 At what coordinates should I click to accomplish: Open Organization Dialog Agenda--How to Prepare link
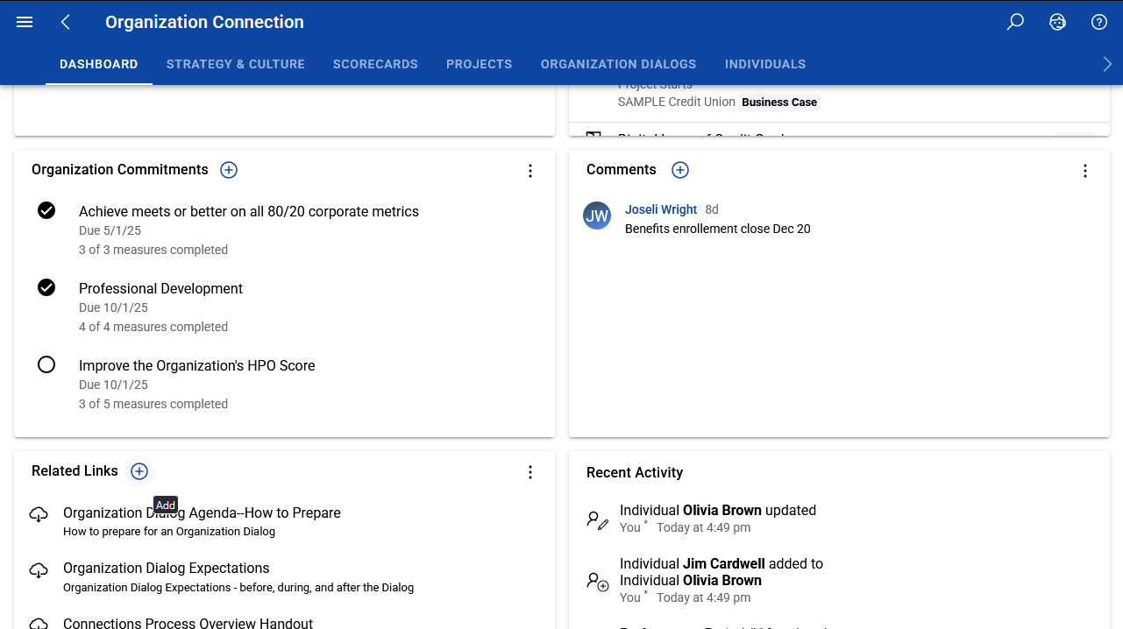pos(202,512)
